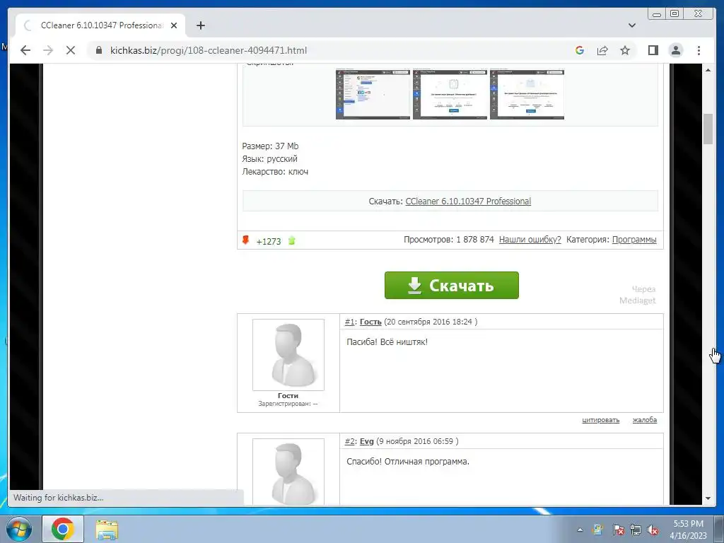Open the Программы category link
Image resolution: width=724 pixels, height=543 pixels.
coord(634,240)
